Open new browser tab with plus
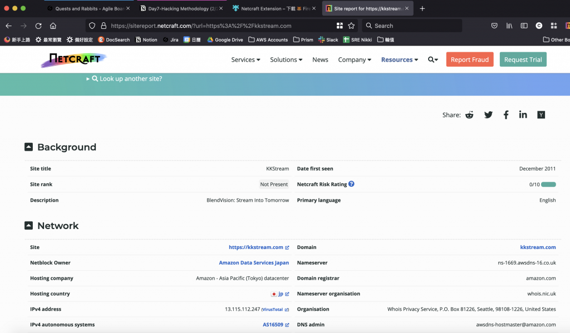 (x=422, y=8)
